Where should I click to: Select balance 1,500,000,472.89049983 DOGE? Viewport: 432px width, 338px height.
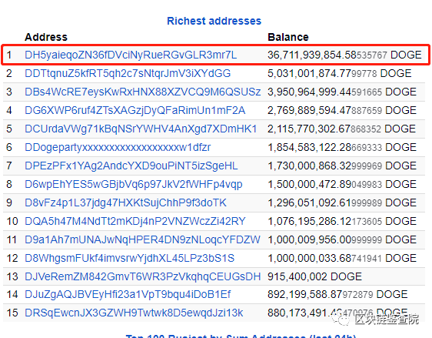click(342, 184)
